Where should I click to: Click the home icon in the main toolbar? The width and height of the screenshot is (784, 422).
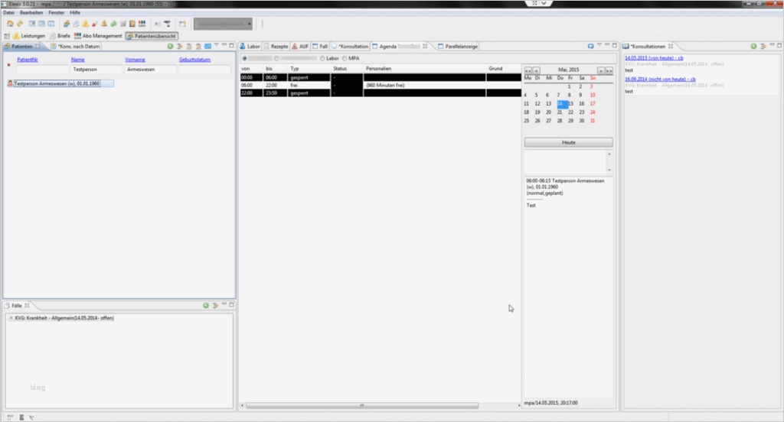[10, 24]
